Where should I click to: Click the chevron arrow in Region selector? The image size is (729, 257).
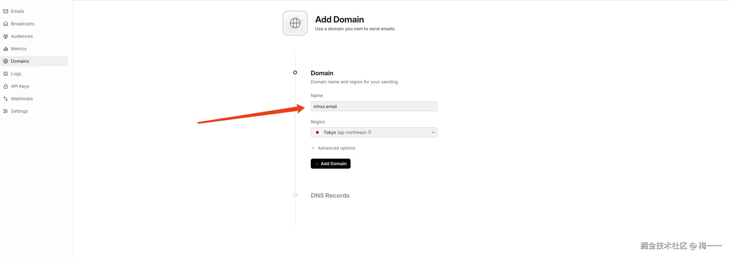433,132
